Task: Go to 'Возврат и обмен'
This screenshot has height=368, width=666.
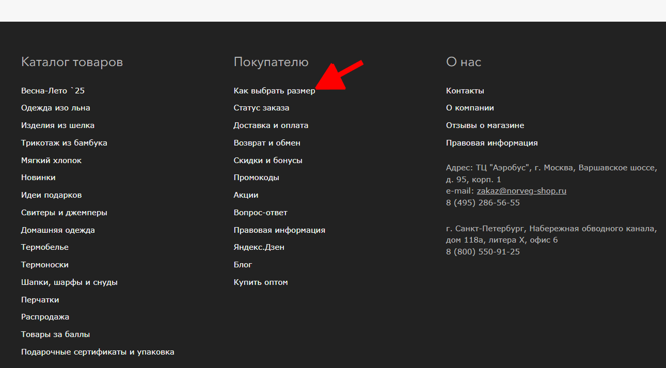Action: point(267,143)
